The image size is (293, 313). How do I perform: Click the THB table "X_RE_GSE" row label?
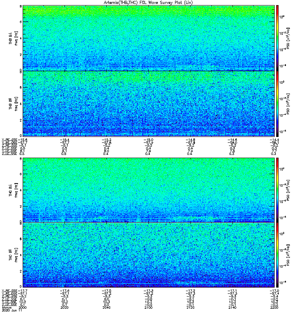9,140
